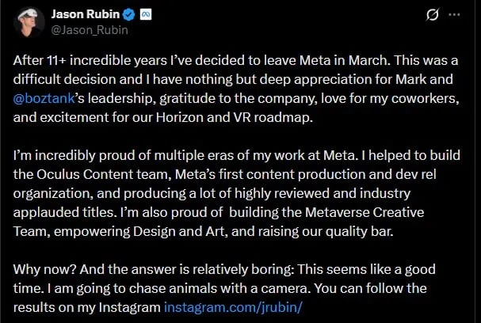
Task: Click the words "Metaverse Creative Team"
Action: (331, 214)
